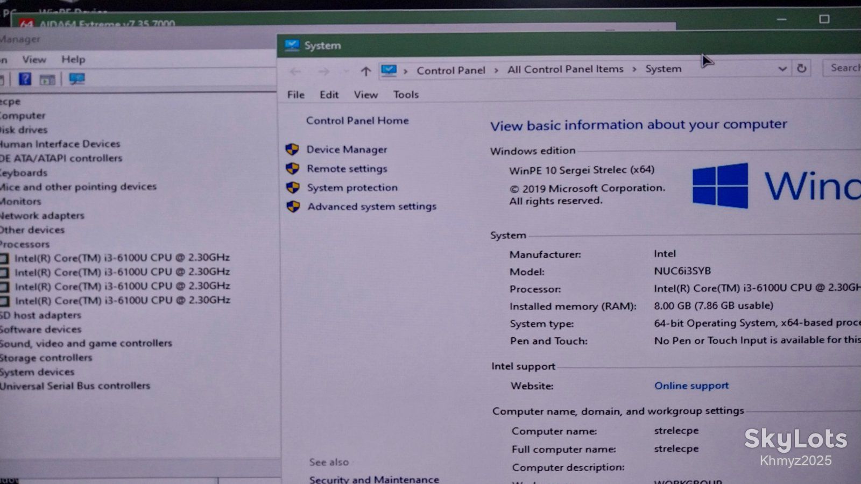
Task: Click the Windows logo in Windows edition
Action: 720,186
